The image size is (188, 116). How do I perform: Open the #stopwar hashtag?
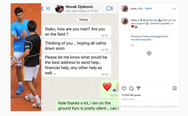coord(136,36)
